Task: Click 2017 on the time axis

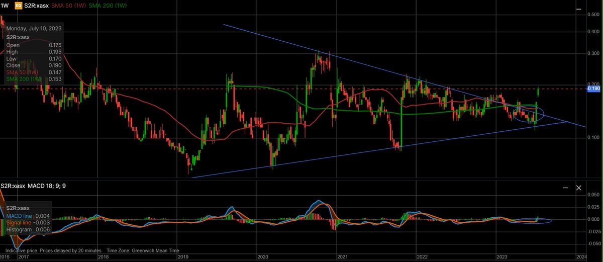Action: (x=24, y=257)
